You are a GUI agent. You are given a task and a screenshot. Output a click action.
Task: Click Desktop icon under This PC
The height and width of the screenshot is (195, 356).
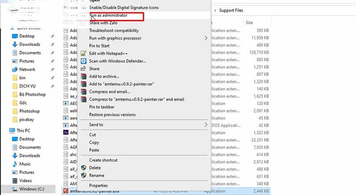[x=15, y=139]
